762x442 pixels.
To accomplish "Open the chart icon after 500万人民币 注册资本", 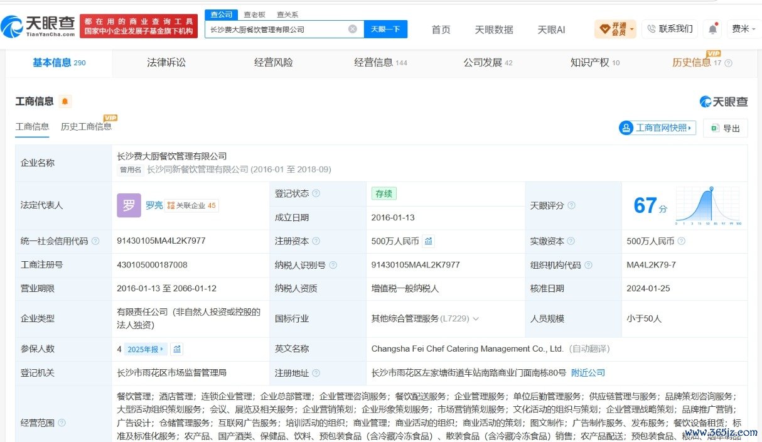I will pos(428,241).
